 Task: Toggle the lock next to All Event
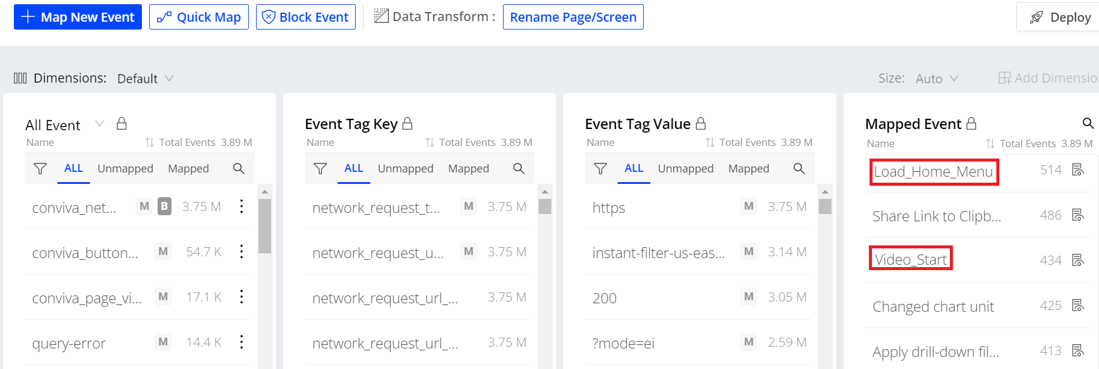121,124
